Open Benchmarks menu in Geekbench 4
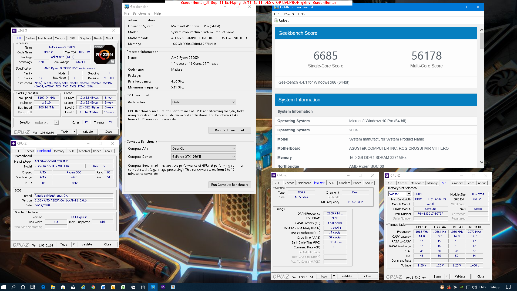The image size is (517, 291). coord(142,13)
